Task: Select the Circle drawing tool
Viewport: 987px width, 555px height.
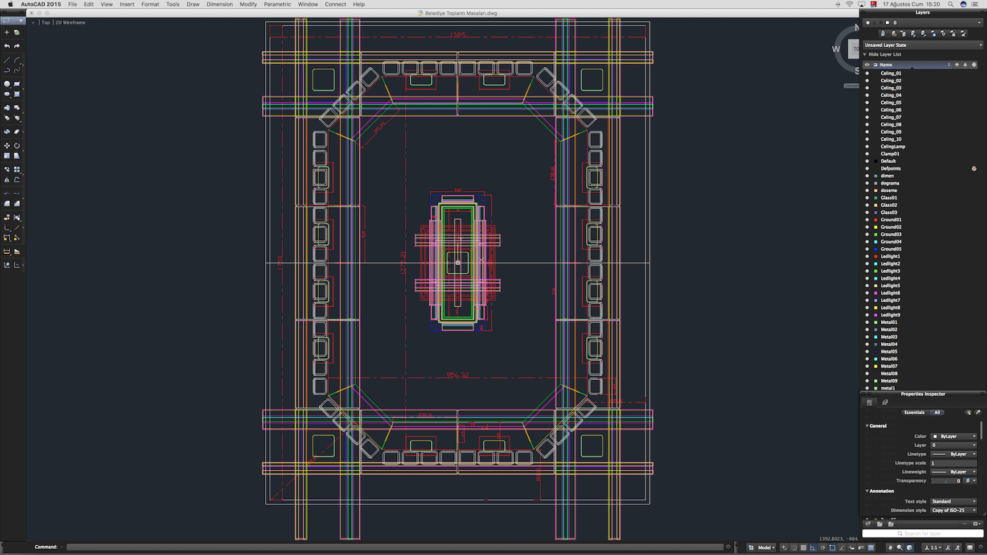Action: tap(7, 84)
